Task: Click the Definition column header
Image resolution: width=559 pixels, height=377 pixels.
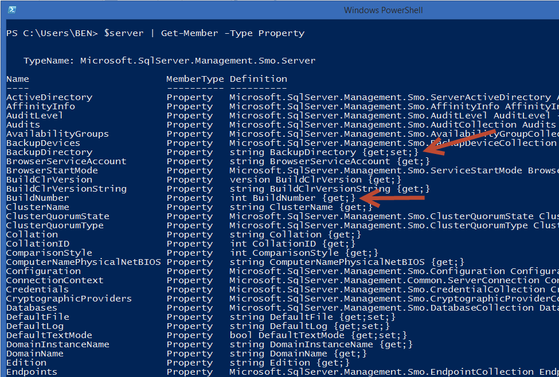Action: pyautogui.click(x=259, y=79)
